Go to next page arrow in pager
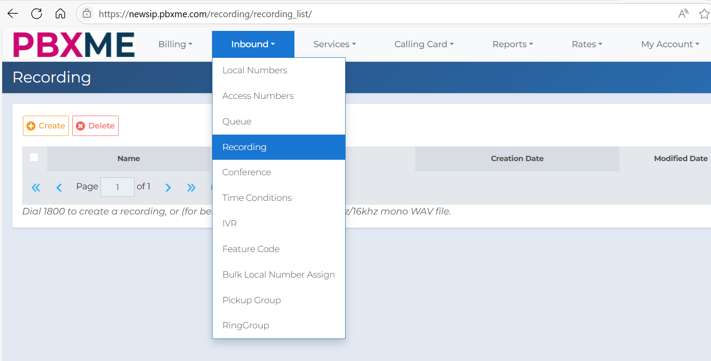This screenshot has height=361, width=711. pos(168,188)
